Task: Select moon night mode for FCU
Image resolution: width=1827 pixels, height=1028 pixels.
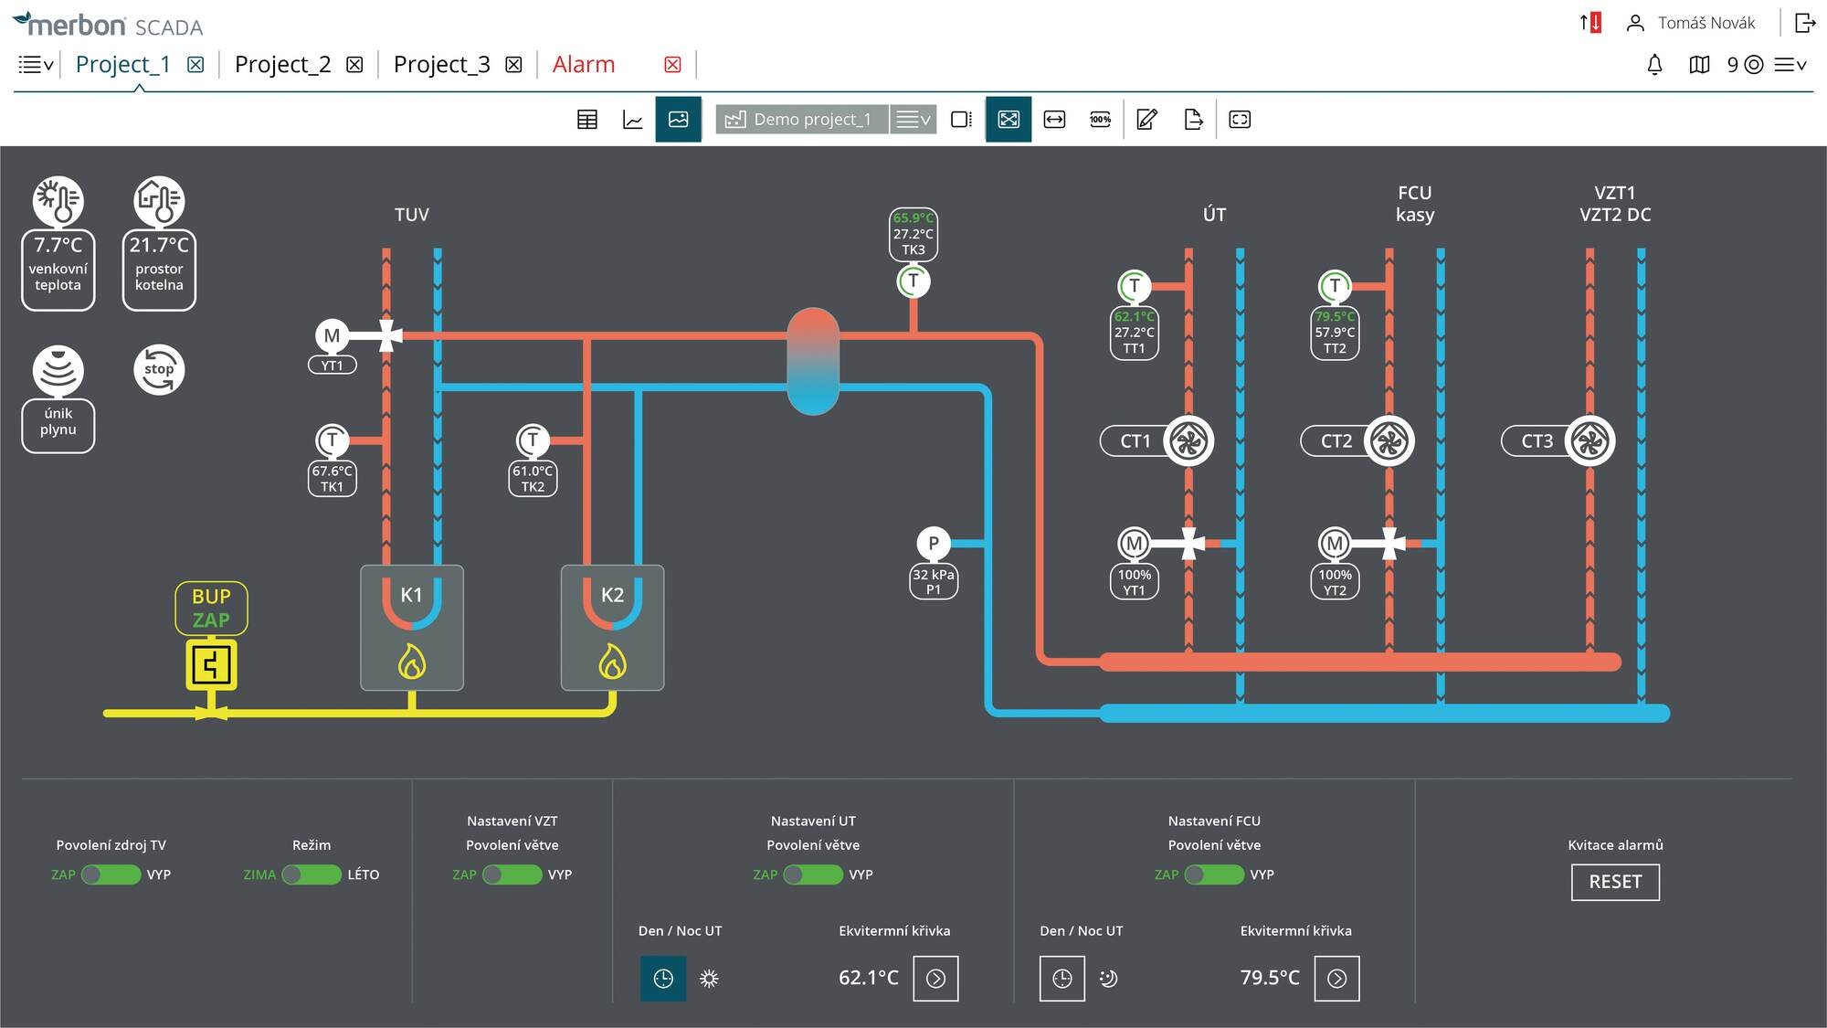Action: click(1108, 979)
